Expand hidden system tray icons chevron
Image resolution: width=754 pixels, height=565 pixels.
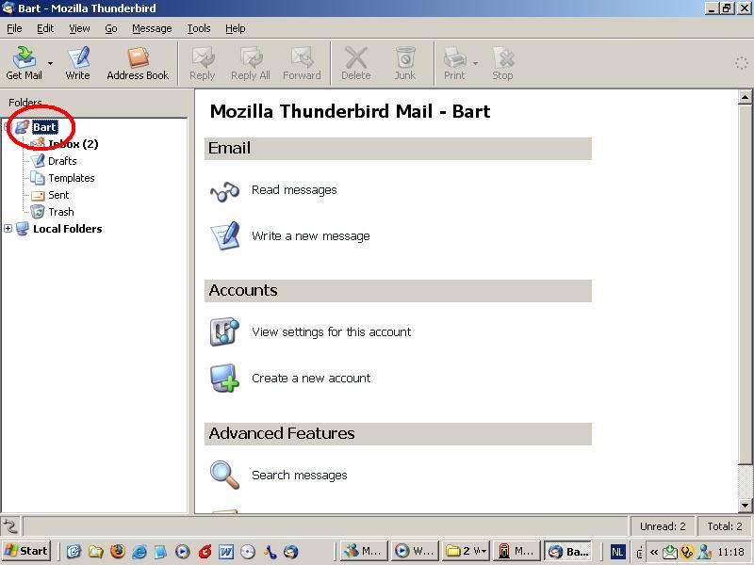click(653, 552)
